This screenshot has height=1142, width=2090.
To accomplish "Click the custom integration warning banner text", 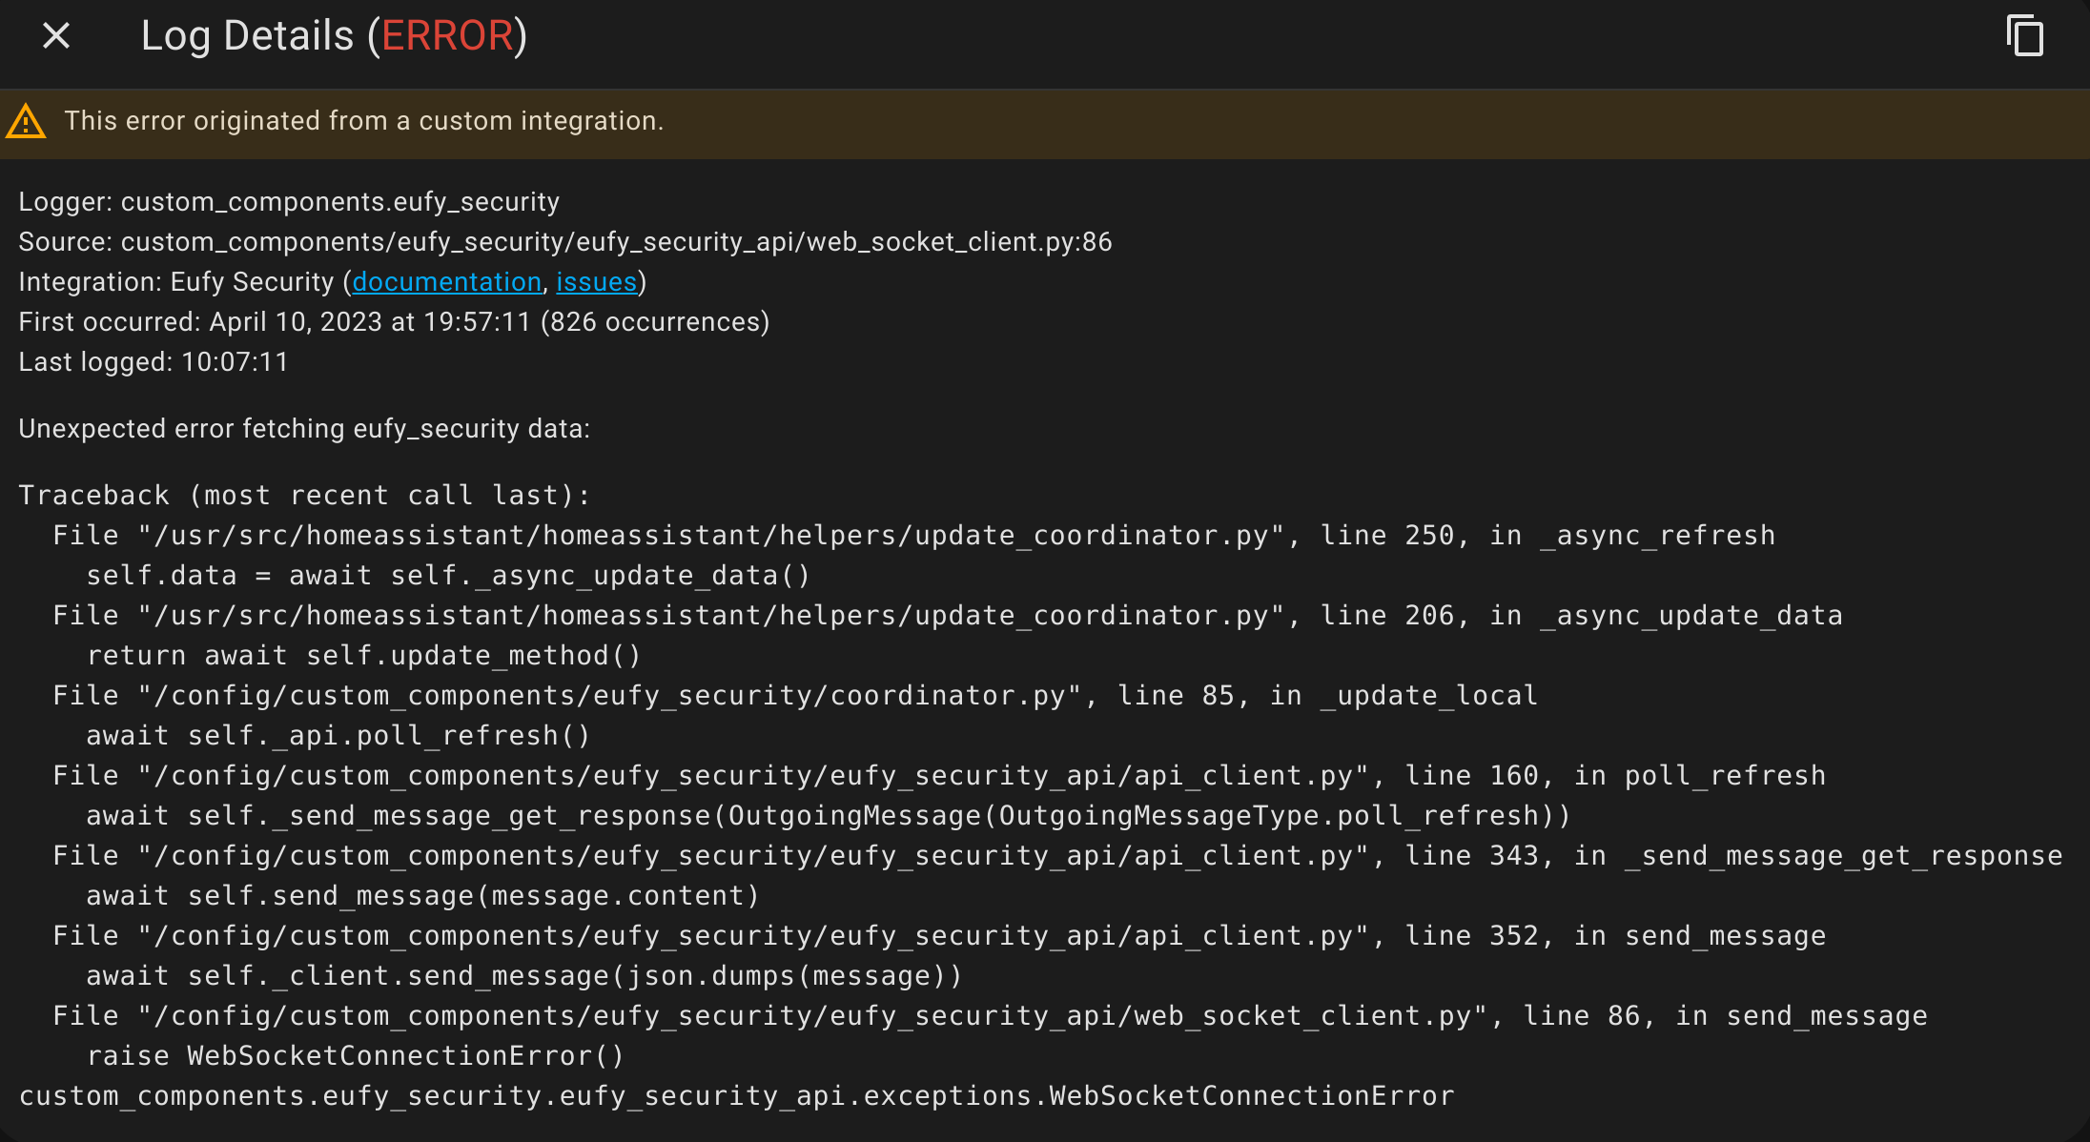I will point(363,121).
